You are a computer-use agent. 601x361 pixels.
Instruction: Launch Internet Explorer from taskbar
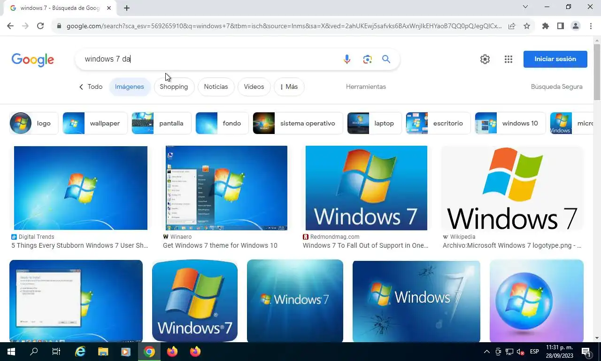(81, 351)
